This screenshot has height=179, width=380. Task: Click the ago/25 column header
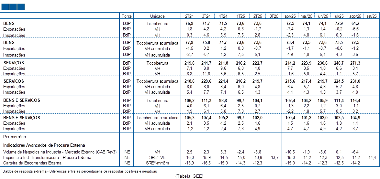pos(355,16)
